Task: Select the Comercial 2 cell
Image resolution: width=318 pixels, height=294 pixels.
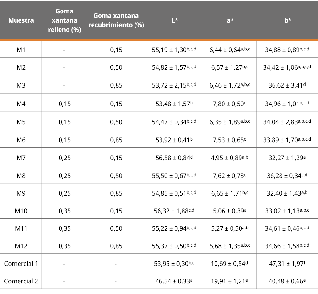Action: 21,281
